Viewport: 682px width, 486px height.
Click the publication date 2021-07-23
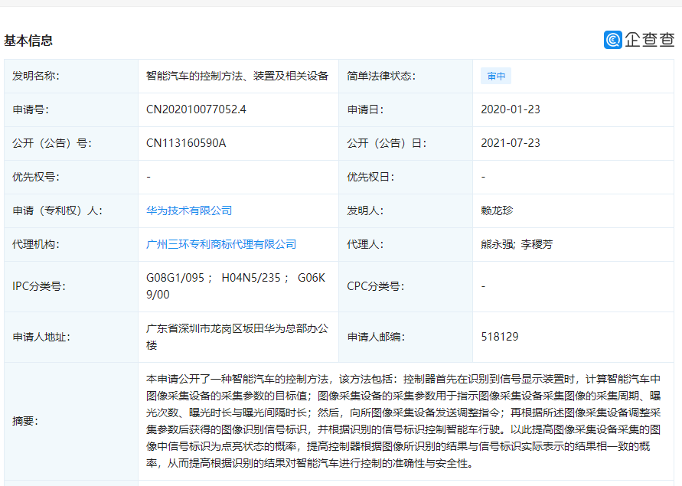[x=510, y=143]
